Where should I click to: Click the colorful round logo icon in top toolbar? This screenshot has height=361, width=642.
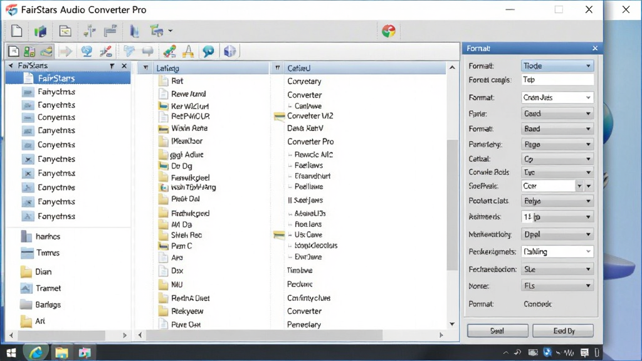[x=389, y=31]
